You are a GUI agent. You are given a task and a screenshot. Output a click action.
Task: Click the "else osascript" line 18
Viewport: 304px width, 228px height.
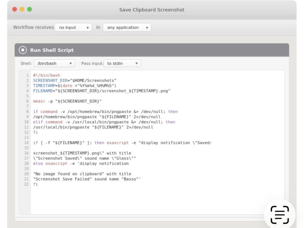pyautogui.click(x=81, y=163)
